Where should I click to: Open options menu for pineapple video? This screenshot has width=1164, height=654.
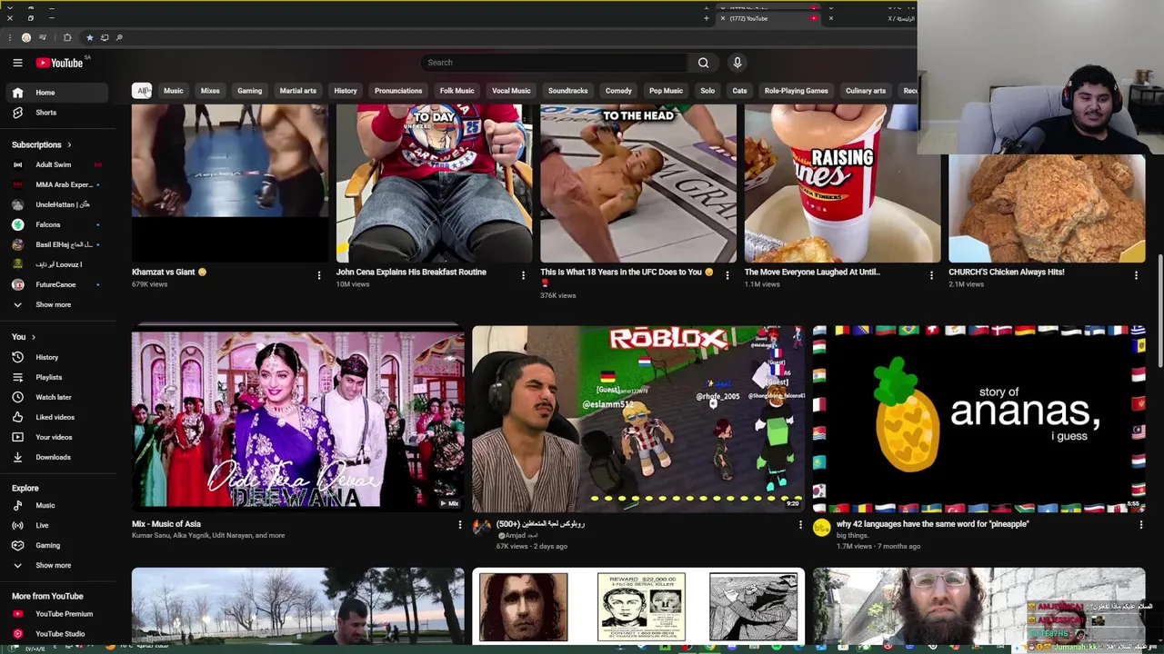(x=1141, y=525)
